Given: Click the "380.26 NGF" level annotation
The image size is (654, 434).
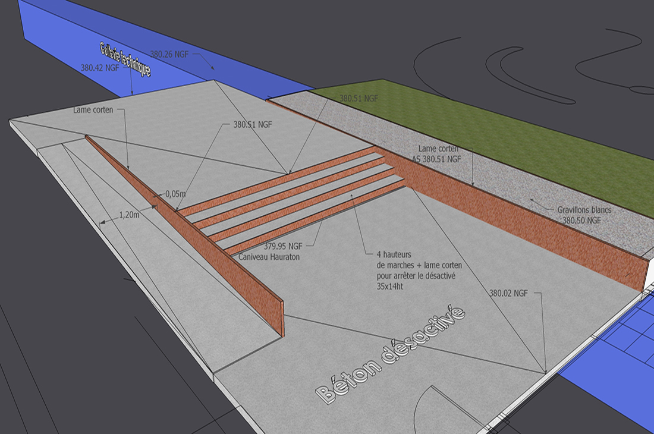Looking at the screenshot, I should pyautogui.click(x=169, y=54).
